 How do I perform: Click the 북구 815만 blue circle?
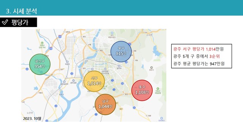(x=121, y=52)
